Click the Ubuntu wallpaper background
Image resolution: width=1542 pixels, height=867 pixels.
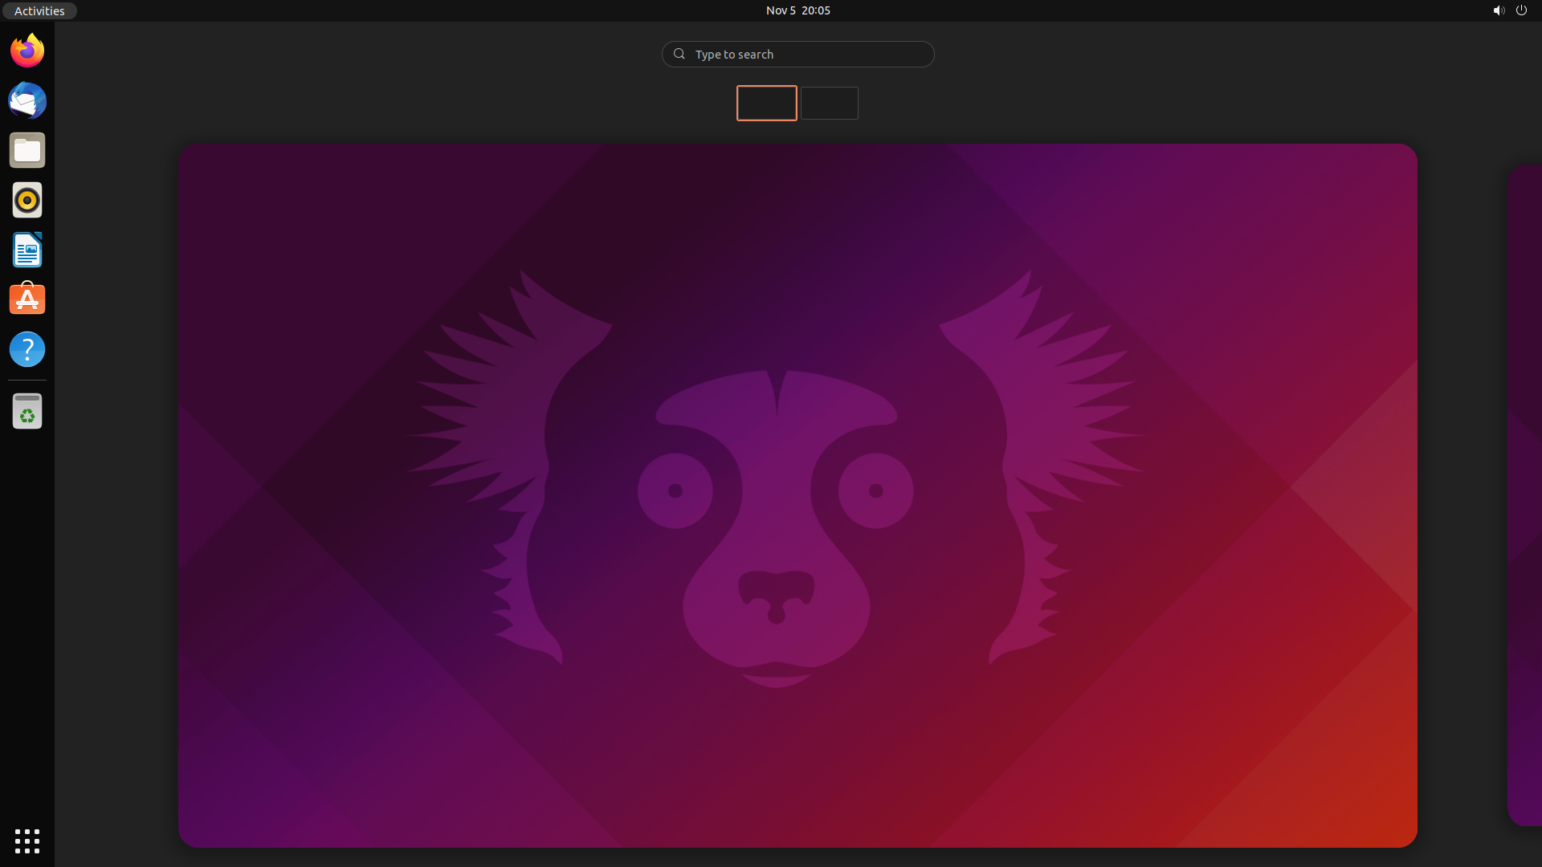798,496
